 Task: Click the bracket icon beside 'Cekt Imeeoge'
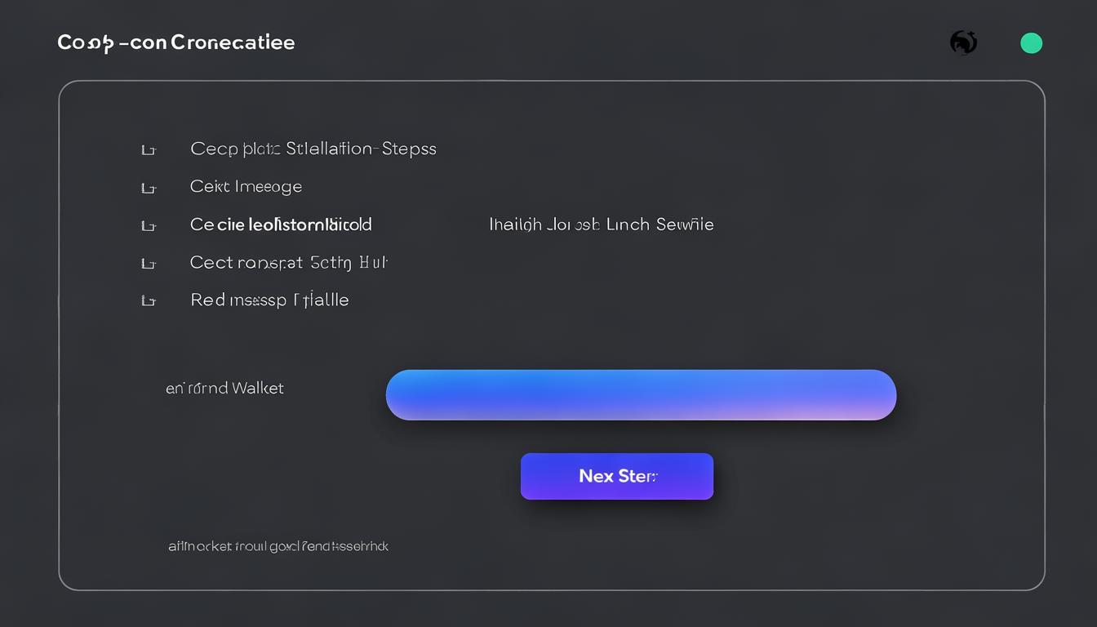[x=148, y=188]
